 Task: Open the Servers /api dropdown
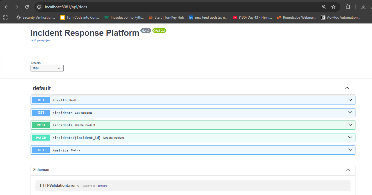(x=47, y=68)
